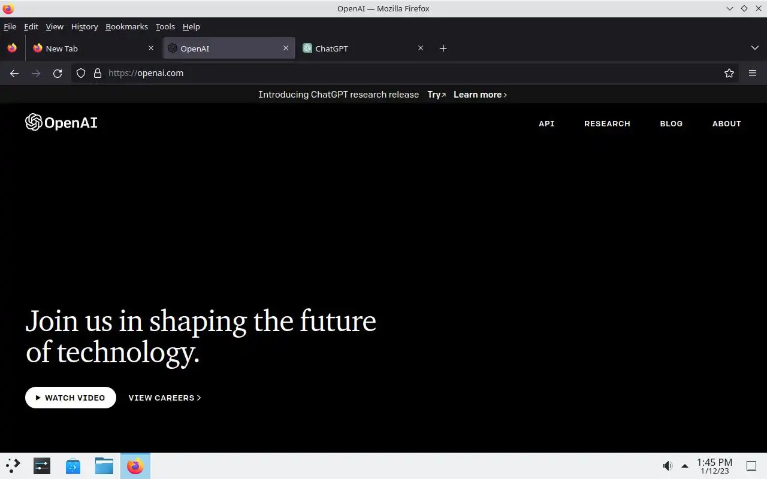Image resolution: width=767 pixels, height=479 pixels.
Task: Open the Help menu
Action: (x=191, y=26)
